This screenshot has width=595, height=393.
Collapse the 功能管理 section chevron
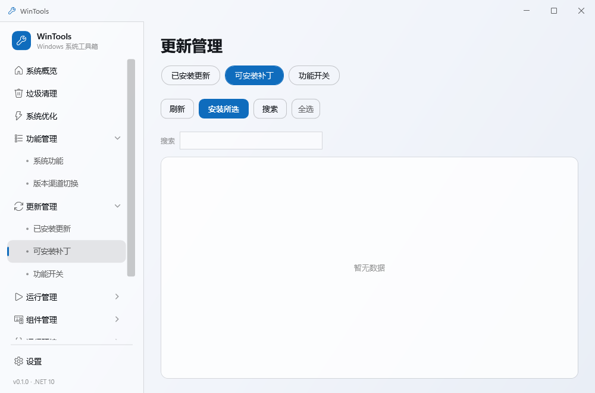pyautogui.click(x=118, y=138)
